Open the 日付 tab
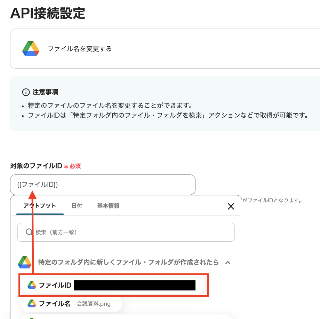 coord(77,206)
